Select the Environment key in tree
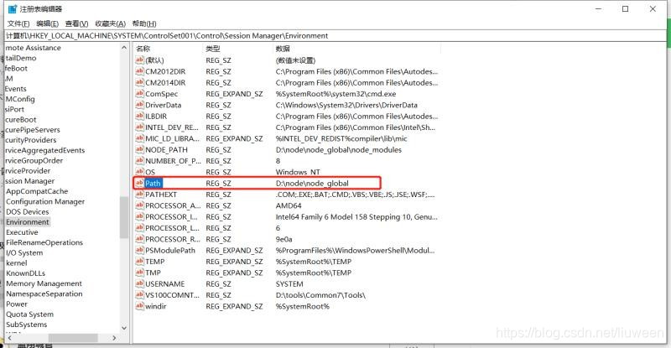This screenshot has width=671, height=348. (x=28, y=221)
